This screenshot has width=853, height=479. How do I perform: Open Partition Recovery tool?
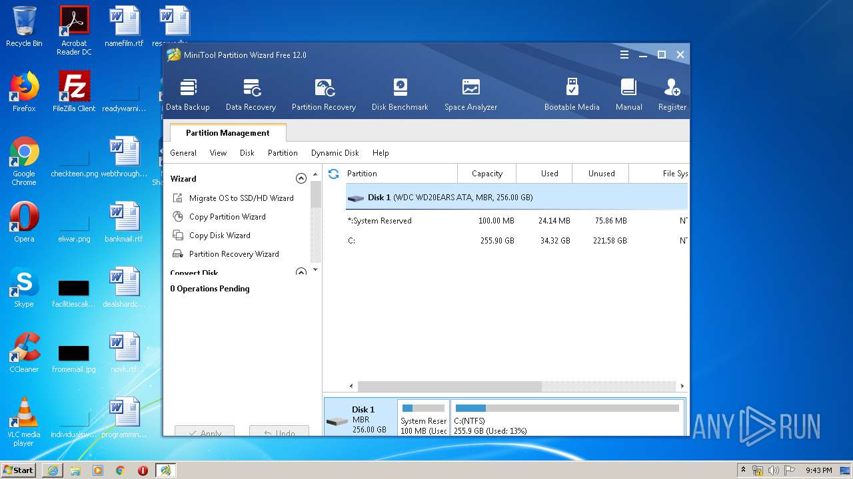click(324, 94)
